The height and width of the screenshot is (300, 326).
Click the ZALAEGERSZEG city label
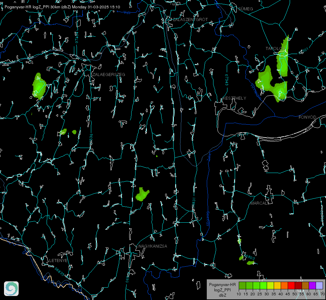point(109,75)
